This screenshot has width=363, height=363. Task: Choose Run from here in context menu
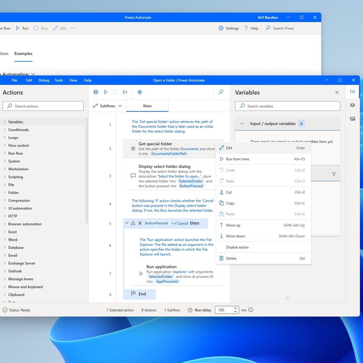coord(263,159)
